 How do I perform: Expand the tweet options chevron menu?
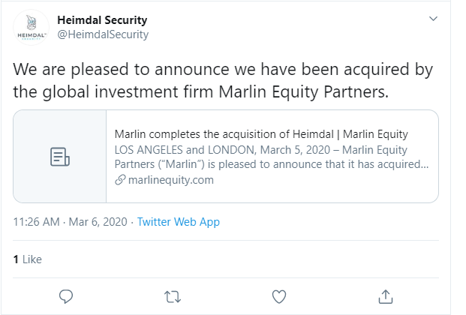pyautogui.click(x=433, y=18)
